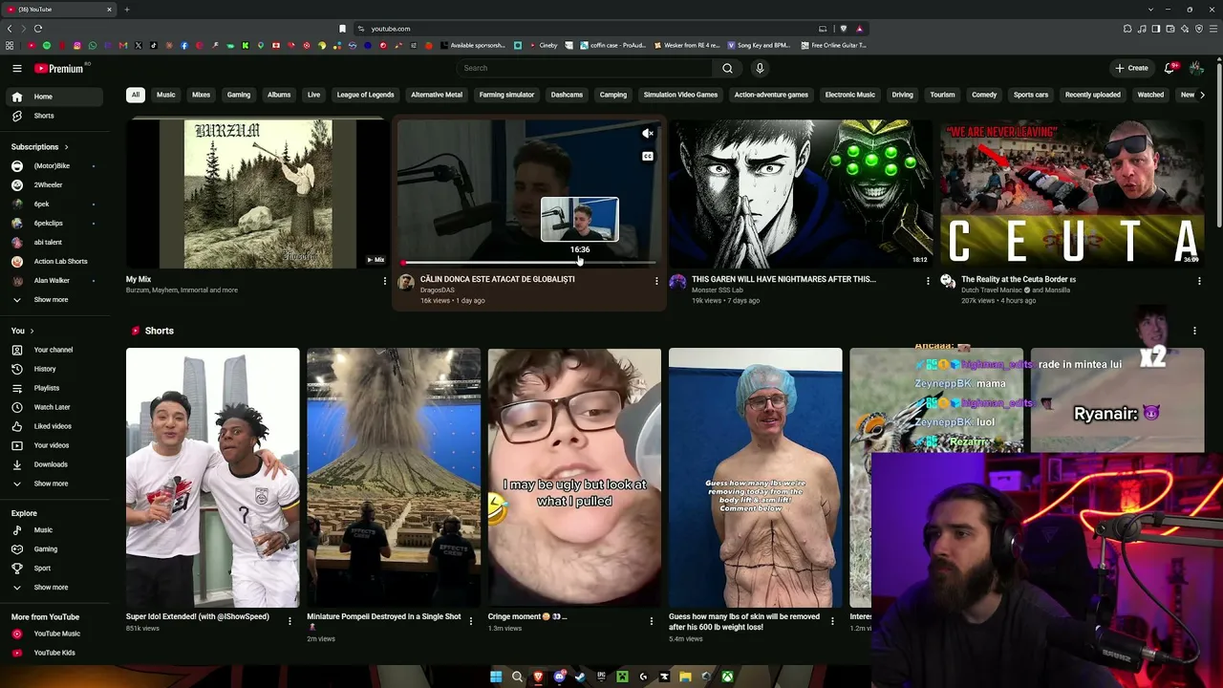The width and height of the screenshot is (1223, 688).
Task: Open the Action Lab Shorts subscription
Action: pos(54,262)
